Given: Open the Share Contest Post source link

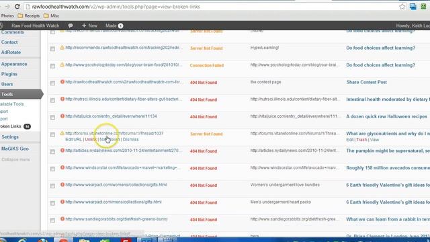Looking at the screenshot, I should click(366, 82).
